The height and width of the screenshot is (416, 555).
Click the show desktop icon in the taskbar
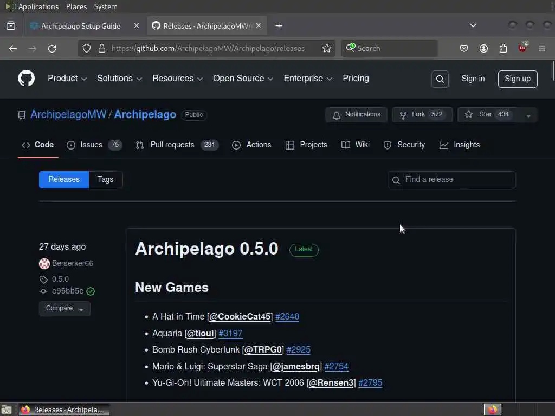point(7,409)
